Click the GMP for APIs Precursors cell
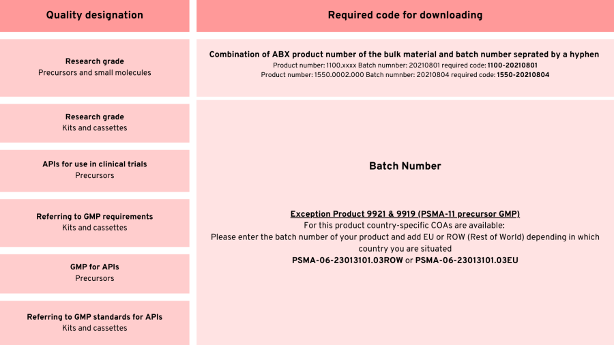Screen dimensions: 614x345 (95, 272)
